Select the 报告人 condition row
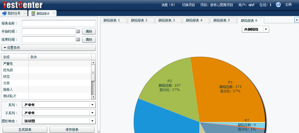The height and width of the screenshot is (133, 299). pos(46,89)
